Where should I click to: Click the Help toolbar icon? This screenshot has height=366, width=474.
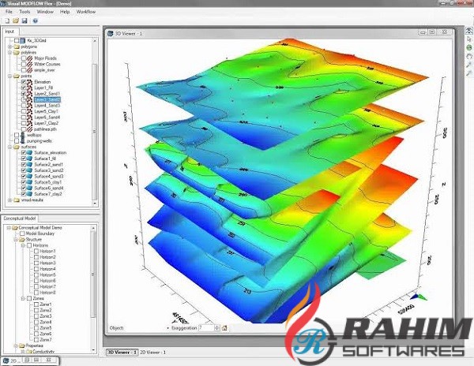35,21
